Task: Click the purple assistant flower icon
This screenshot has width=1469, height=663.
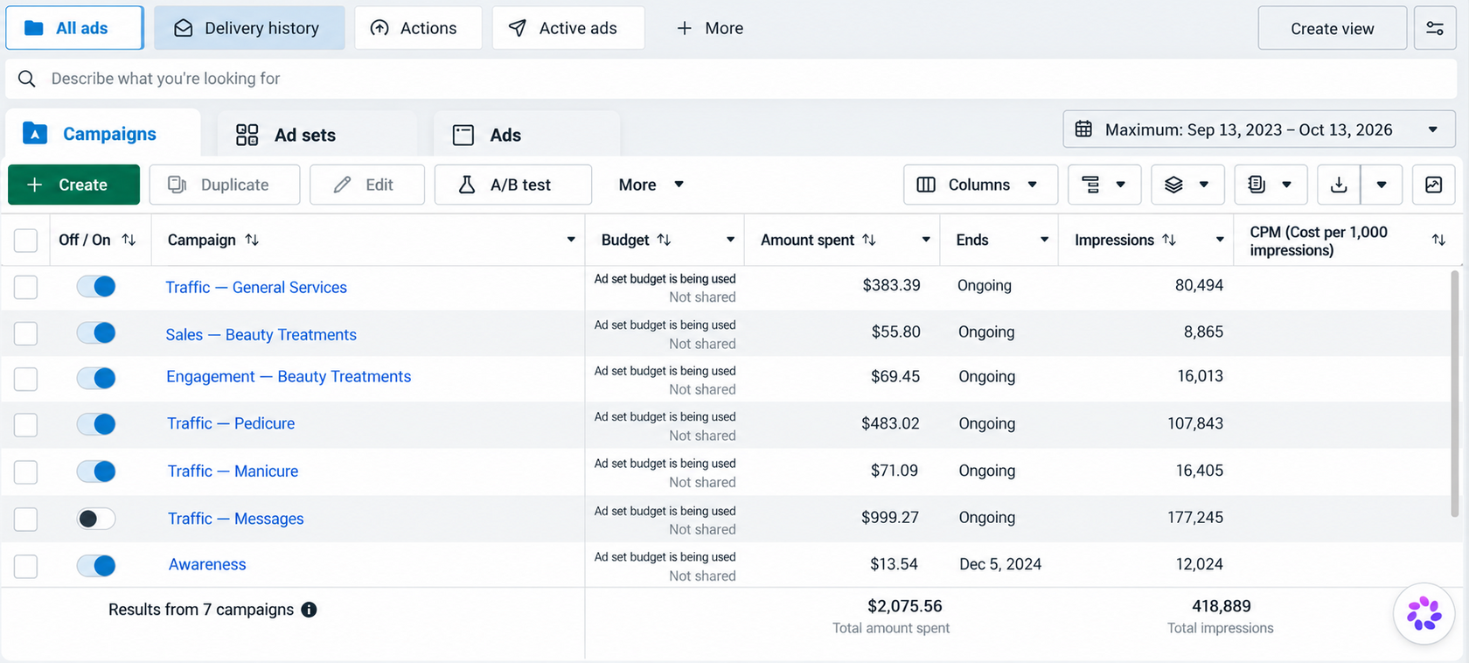Action: (1424, 613)
